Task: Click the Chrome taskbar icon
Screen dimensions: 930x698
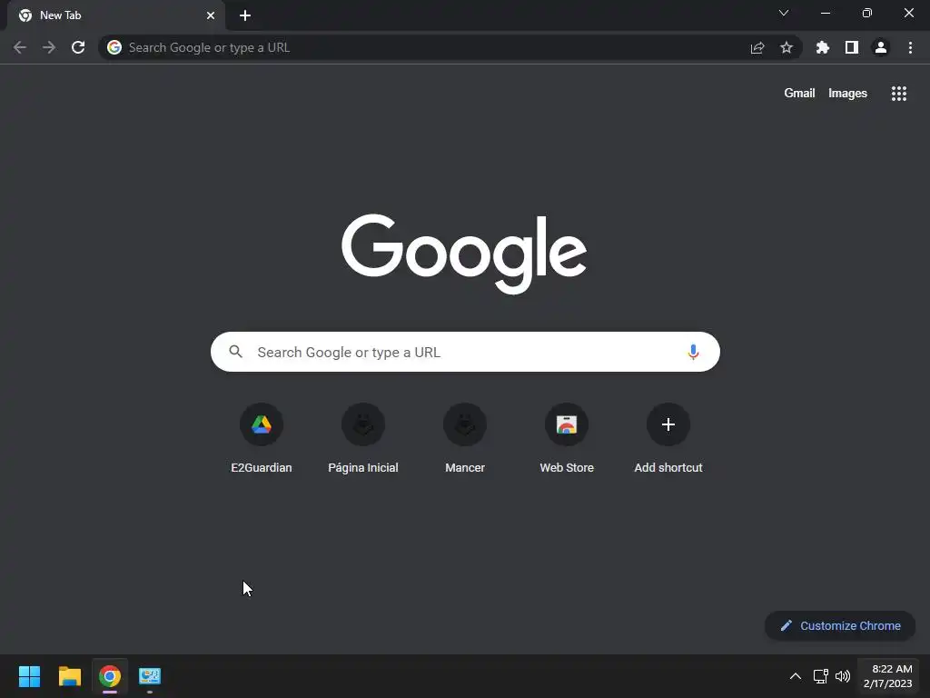Action: [x=110, y=676]
